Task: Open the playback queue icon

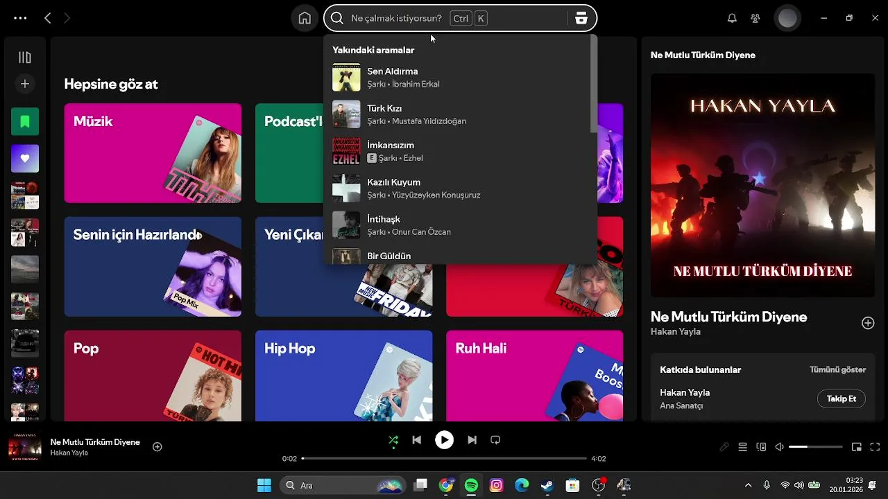Action: tap(742, 447)
